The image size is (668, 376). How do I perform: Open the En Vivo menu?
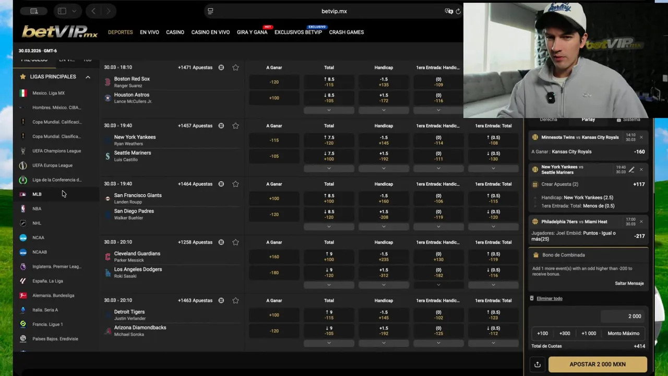tap(149, 32)
